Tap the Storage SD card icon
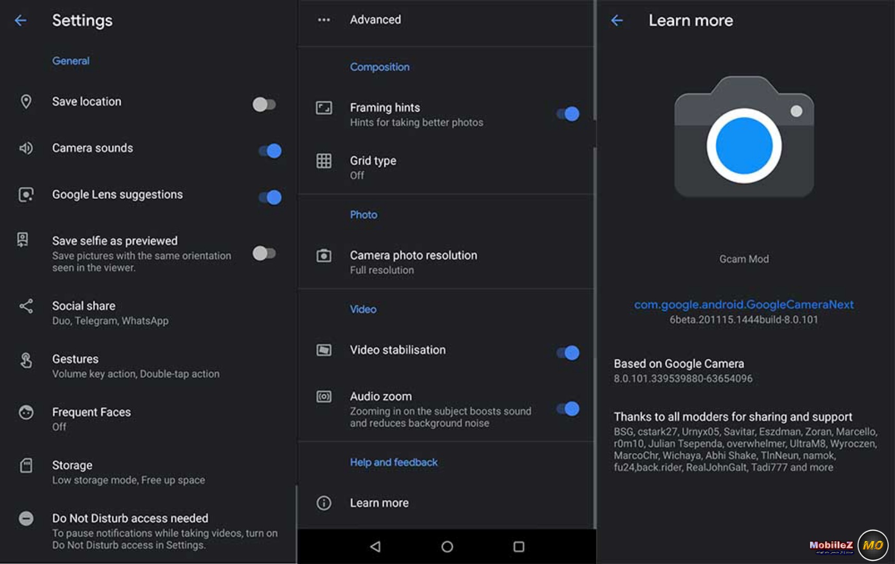 (26, 465)
